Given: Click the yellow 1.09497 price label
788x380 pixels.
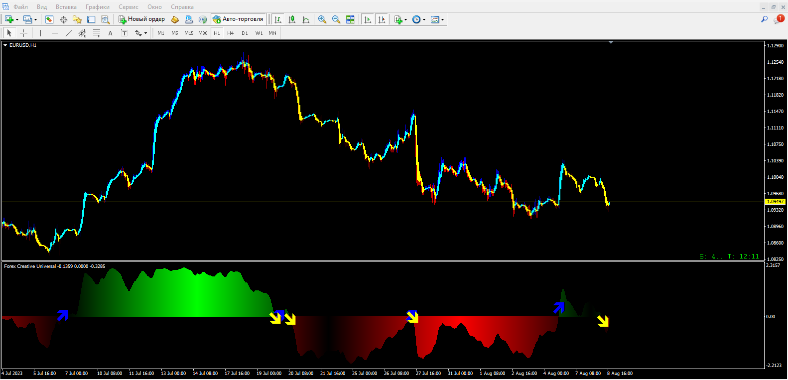Looking at the screenshot, I should click(x=775, y=202).
